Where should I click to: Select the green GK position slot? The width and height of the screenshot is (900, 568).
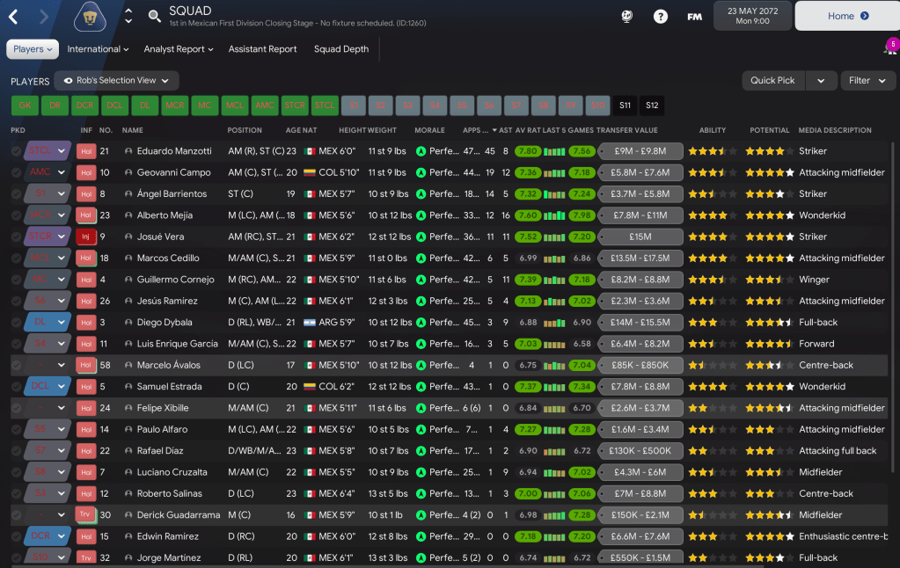coord(25,106)
